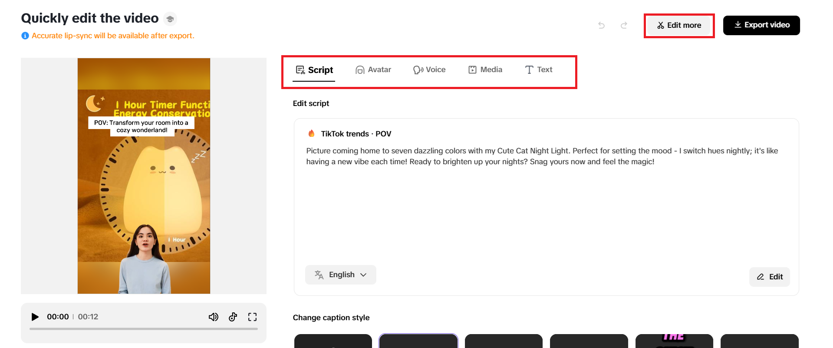833x348 pixels.
Task: Click the blue info icon beside lip-sync notice
Action: pos(25,36)
